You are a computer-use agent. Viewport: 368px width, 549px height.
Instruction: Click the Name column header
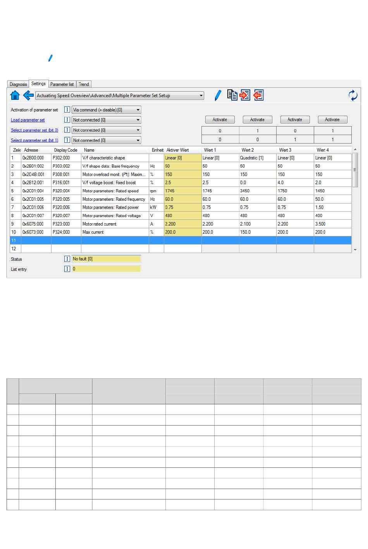[115, 150]
